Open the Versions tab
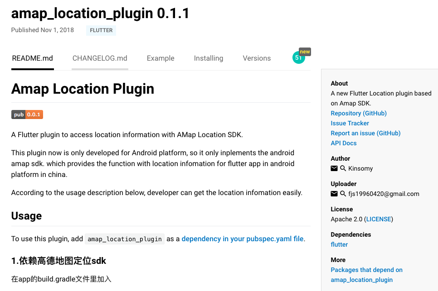The image size is (438, 291). (257, 58)
